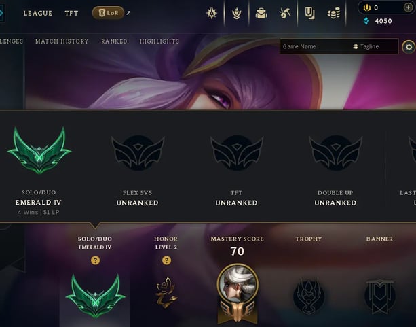Click the Solo/Duo help question mark
The width and height of the screenshot is (416, 327).
point(96,260)
